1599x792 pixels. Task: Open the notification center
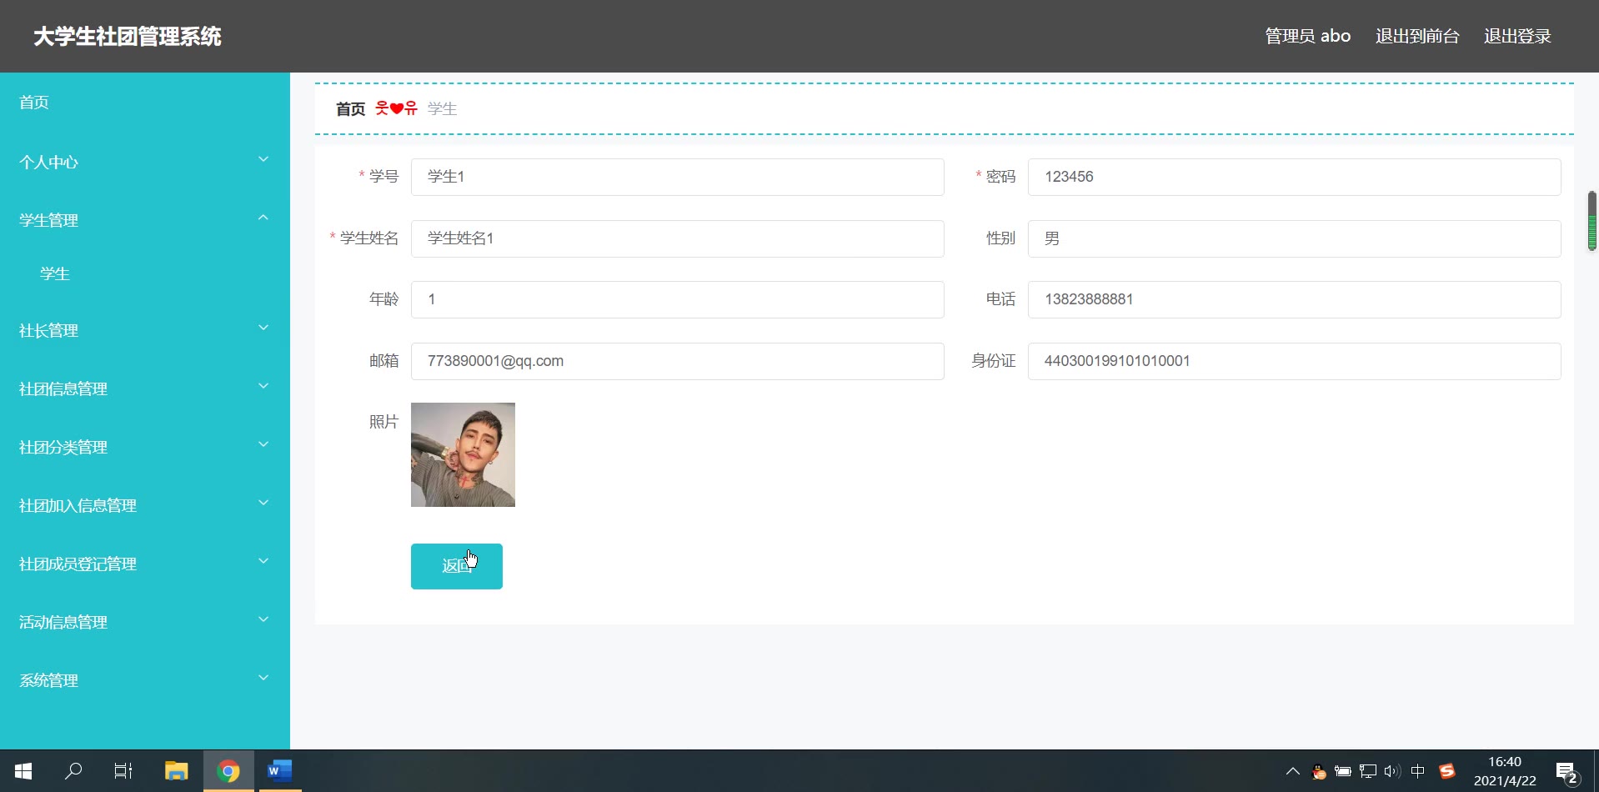[x=1566, y=773]
